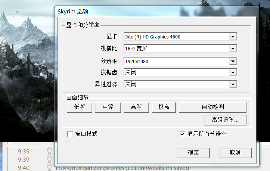Open the 异性过滤 anisotropic filtering dropdown
Image resolution: width=270 pixels, height=171 pixels.
point(180,84)
